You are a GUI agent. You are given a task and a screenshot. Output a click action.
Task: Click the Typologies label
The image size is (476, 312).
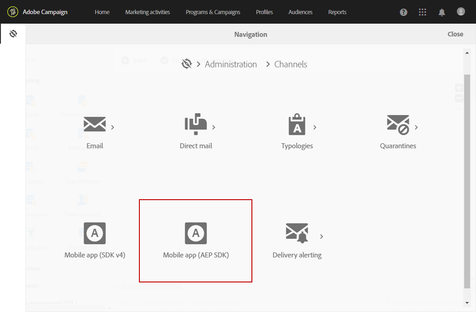coord(297,146)
